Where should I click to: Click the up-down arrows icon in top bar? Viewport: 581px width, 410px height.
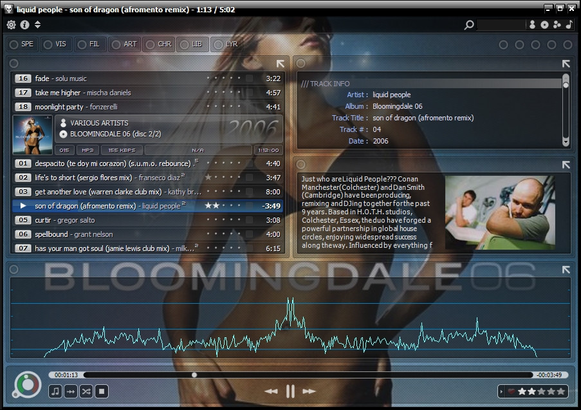tap(37, 25)
